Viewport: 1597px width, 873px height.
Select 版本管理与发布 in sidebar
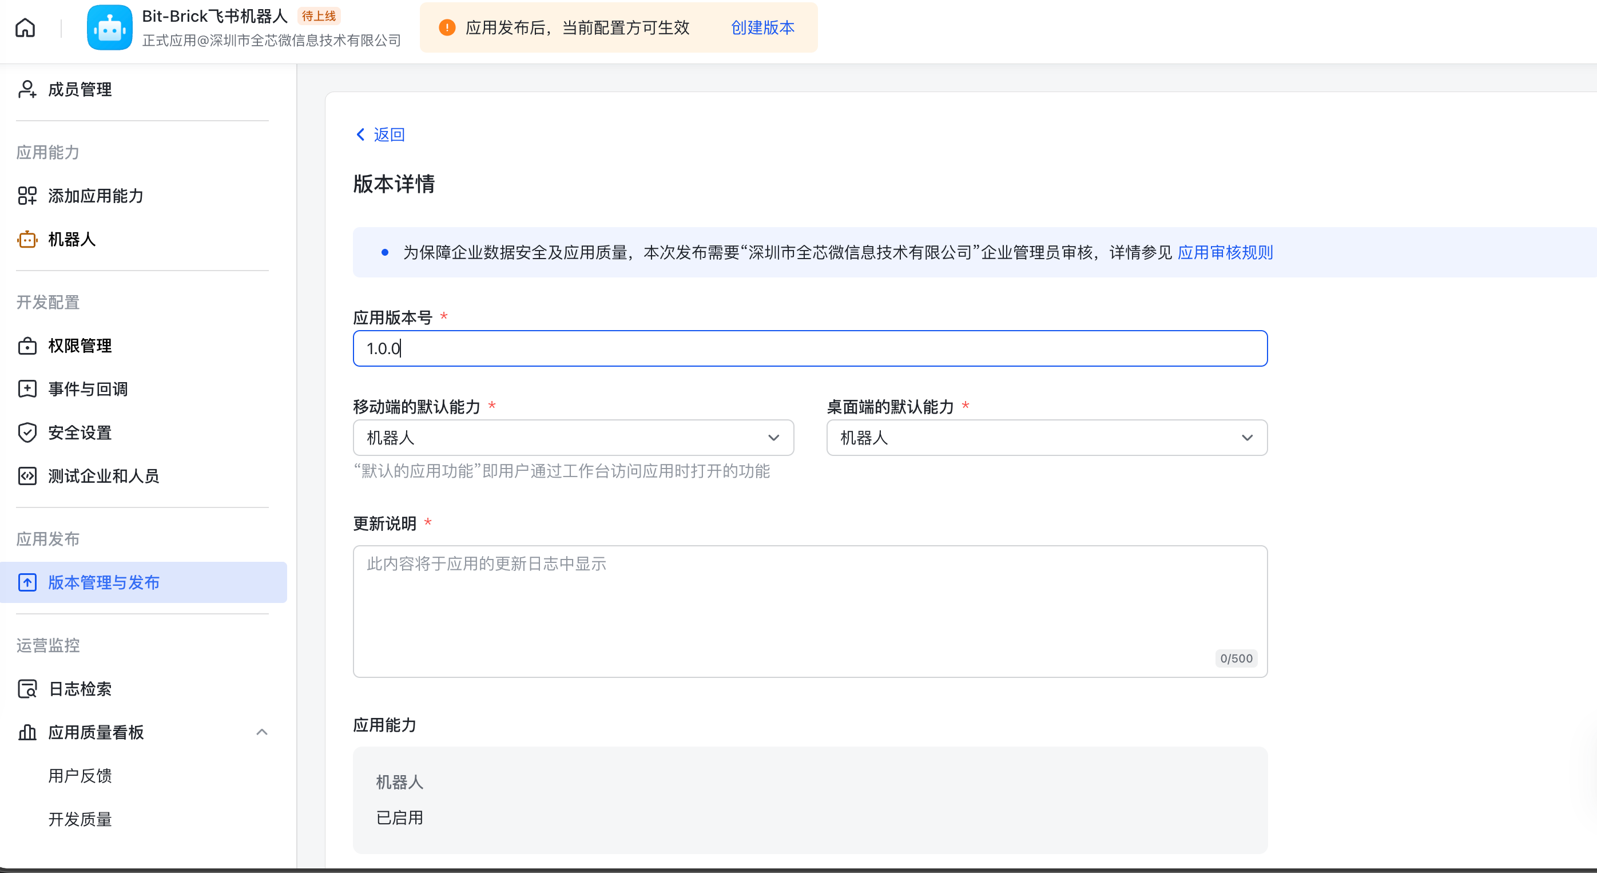click(x=104, y=583)
